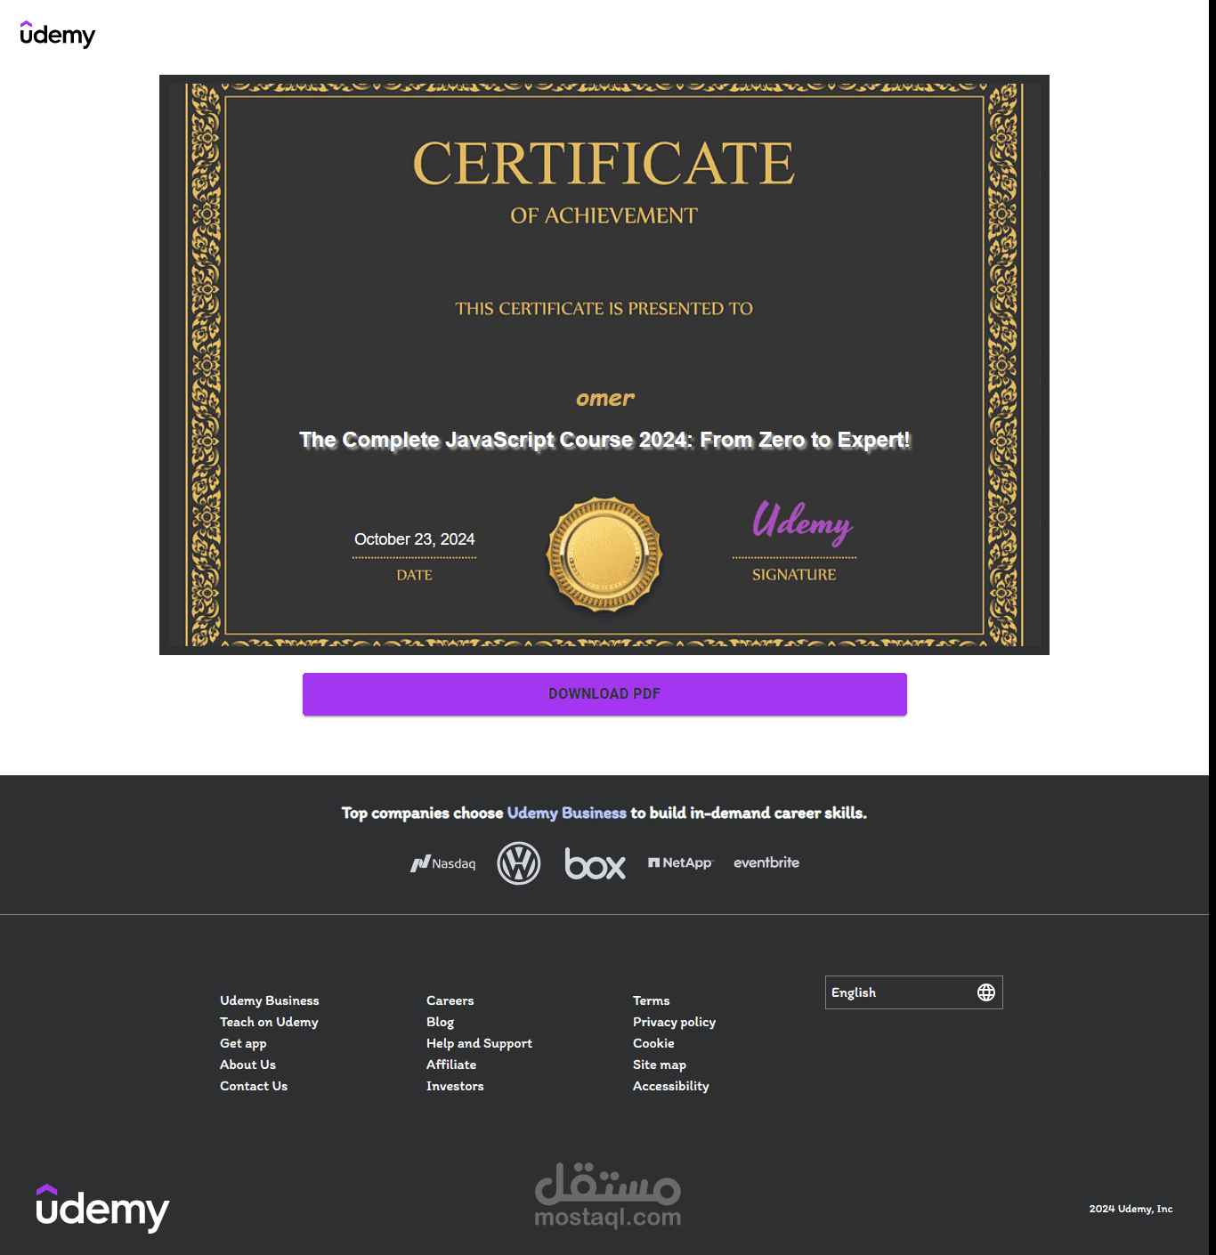This screenshot has width=1216, height=1255.
Task: Click 'THIS CERTIFICATE IS PRESENTED TO' text
Action: coord(604,309)
